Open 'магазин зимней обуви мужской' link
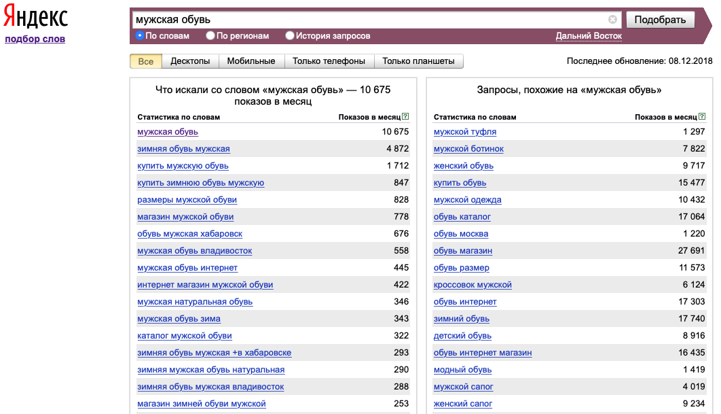 pos(202,404)
